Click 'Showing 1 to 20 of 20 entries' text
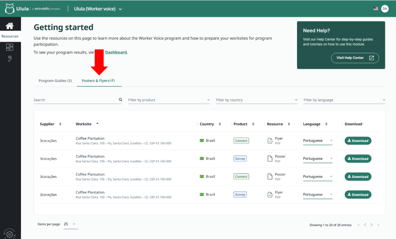This screenshot has width=396, height=239. click(330, 225)
